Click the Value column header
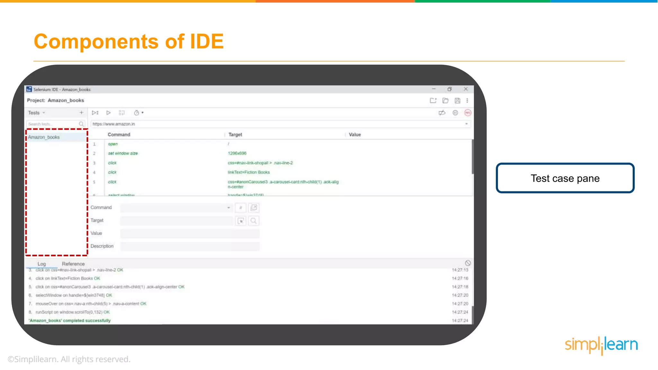This screenshot has height=370, width=658. (355, 135)
